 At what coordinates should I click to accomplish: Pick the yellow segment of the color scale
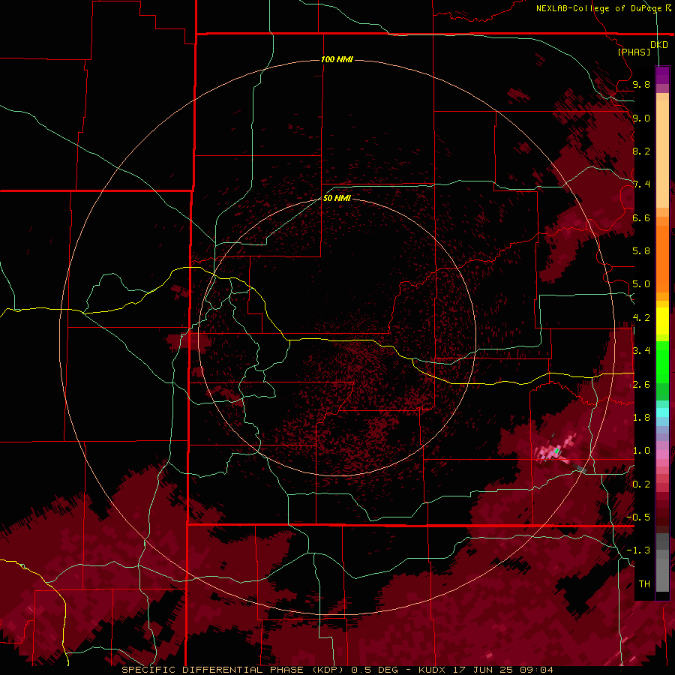pyautogui.click(x=662, y=321)
